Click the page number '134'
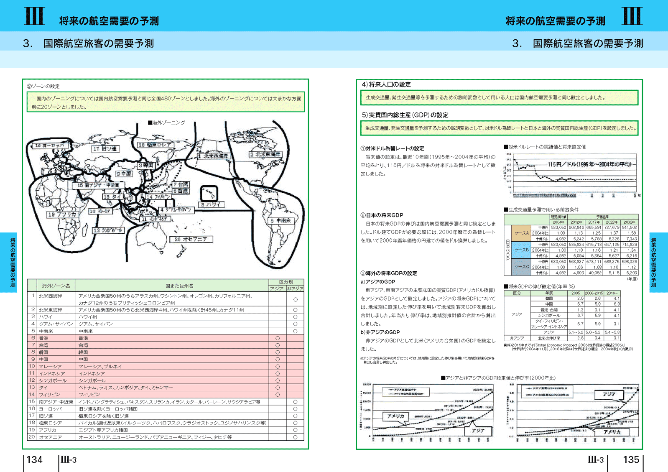Image resolution: width=668 pixels, height=472 pixels. point(34,460)
